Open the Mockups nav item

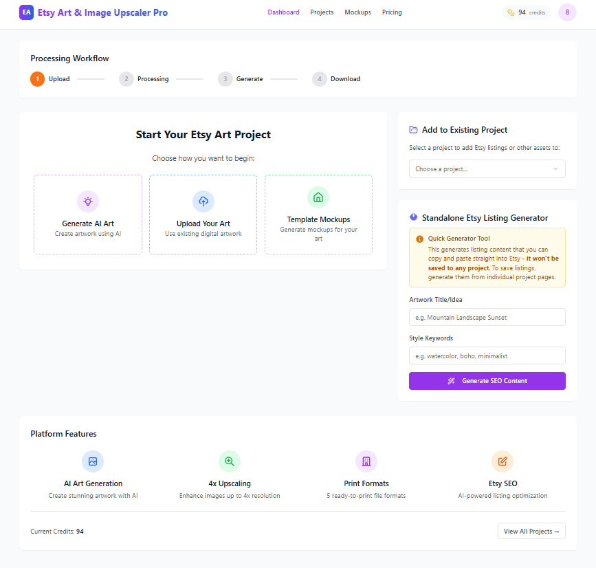click(x=357, y=12)
